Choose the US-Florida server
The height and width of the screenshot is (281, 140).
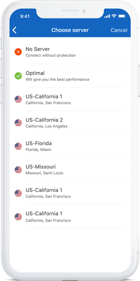click(x=70, y=146)
